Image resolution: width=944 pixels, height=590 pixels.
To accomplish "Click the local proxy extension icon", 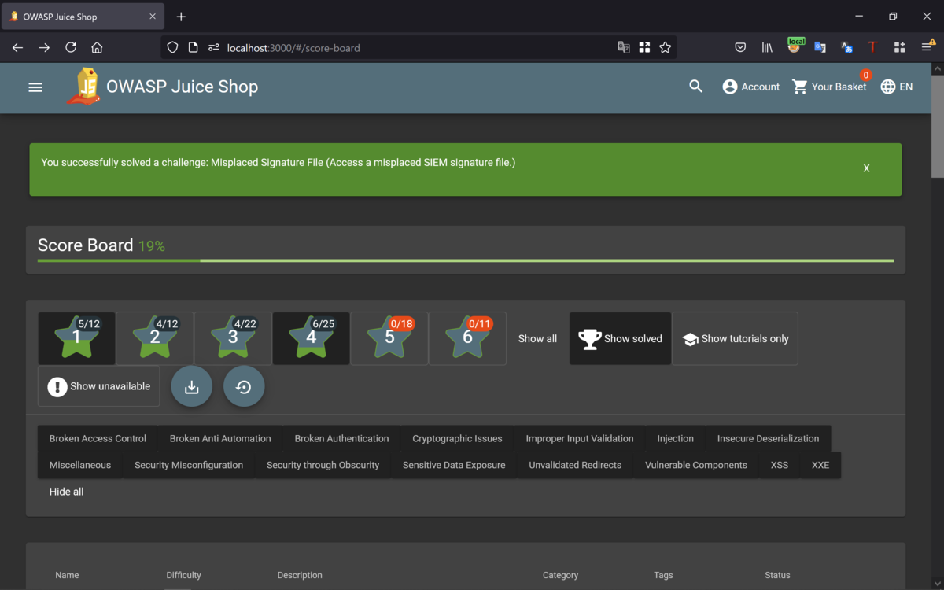I will (x=795, y=46).
